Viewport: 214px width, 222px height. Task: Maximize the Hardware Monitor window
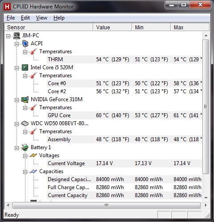(x=184, y=5)
